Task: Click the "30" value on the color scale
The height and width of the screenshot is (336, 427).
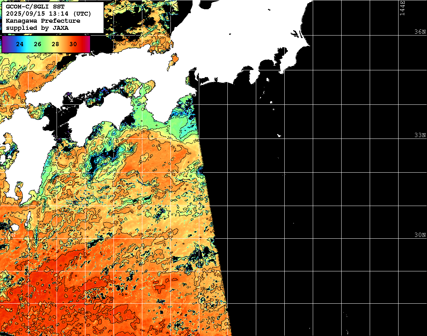Action: [x=73, y=44]
